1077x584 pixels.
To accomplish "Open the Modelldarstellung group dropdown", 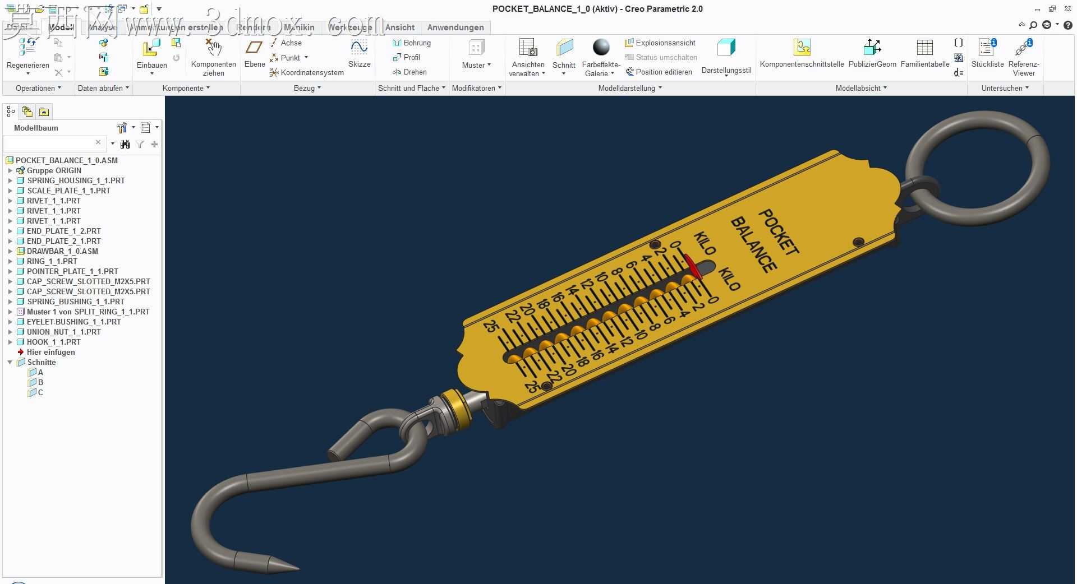I will [630, 88].
